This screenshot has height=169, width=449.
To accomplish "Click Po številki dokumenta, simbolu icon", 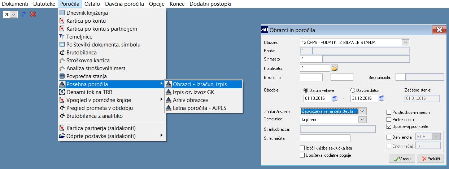I will click(62, 45).
